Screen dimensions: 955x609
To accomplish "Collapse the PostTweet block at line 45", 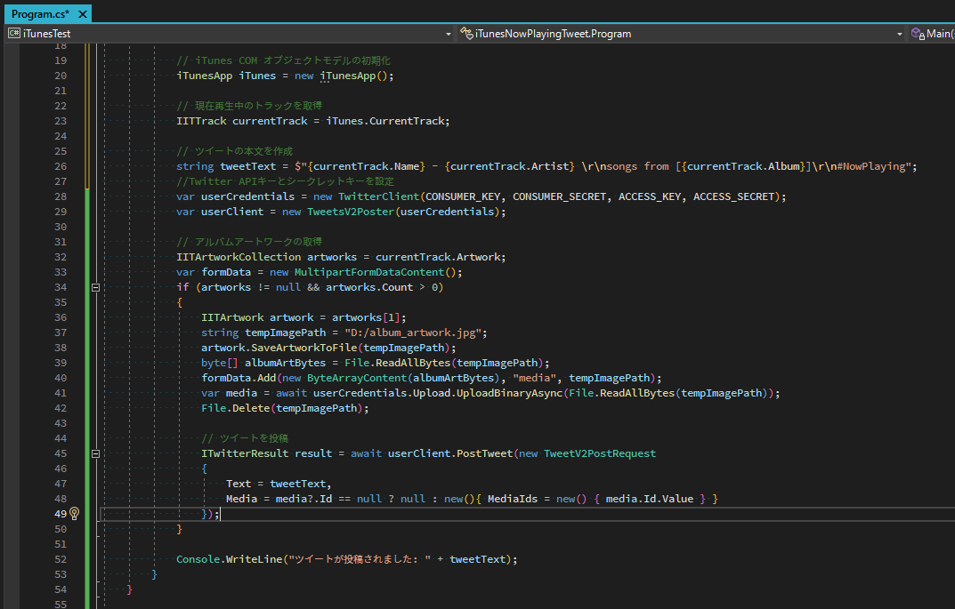I will point(95,453).
